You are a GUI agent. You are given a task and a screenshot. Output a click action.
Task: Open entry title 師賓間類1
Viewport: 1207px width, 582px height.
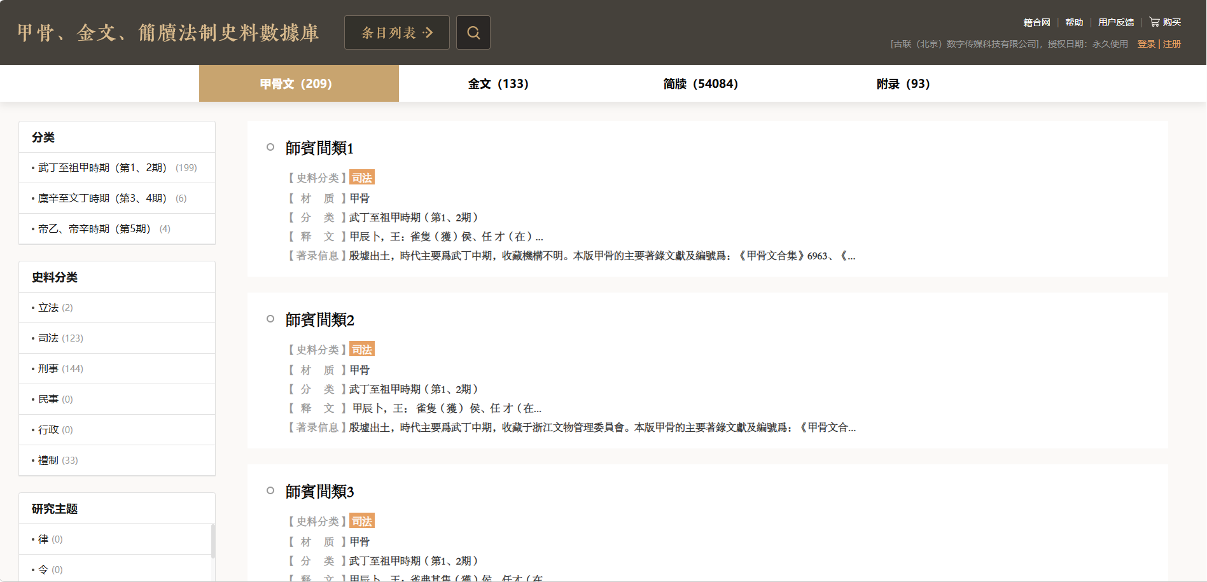(x=319, y=148)
